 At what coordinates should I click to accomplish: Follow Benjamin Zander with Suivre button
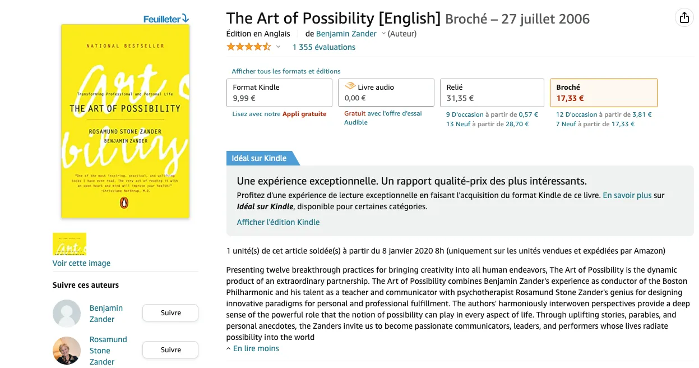pyautogui.click(x=170, y=312)
